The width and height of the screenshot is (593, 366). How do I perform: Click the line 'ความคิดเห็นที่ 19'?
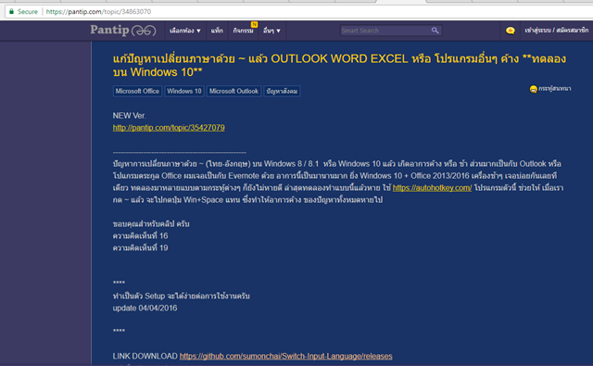coord(140,248)
